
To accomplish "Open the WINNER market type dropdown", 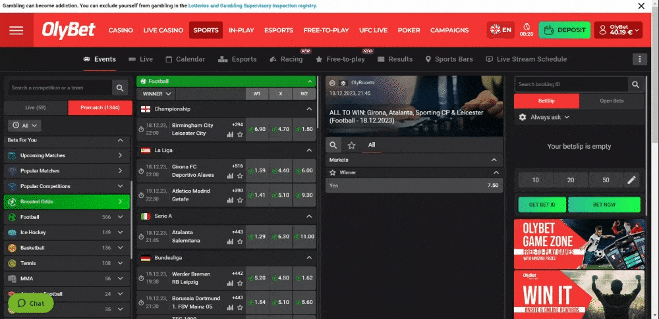I will coord(158,94).
